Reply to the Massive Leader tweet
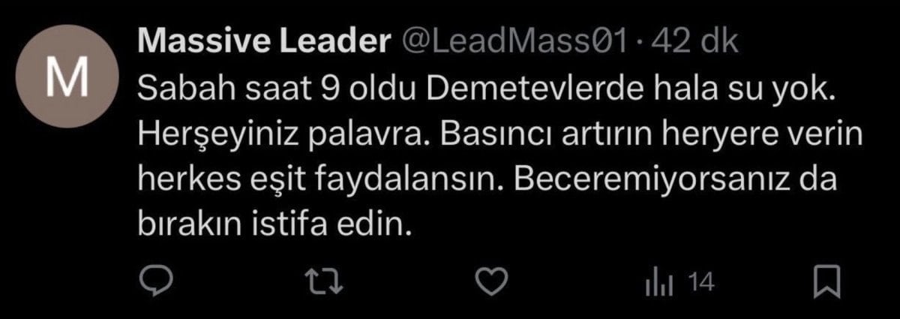900x319 pixels. (157, 282)
